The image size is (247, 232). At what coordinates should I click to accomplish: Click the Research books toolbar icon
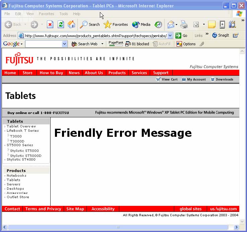click(232, 24)
